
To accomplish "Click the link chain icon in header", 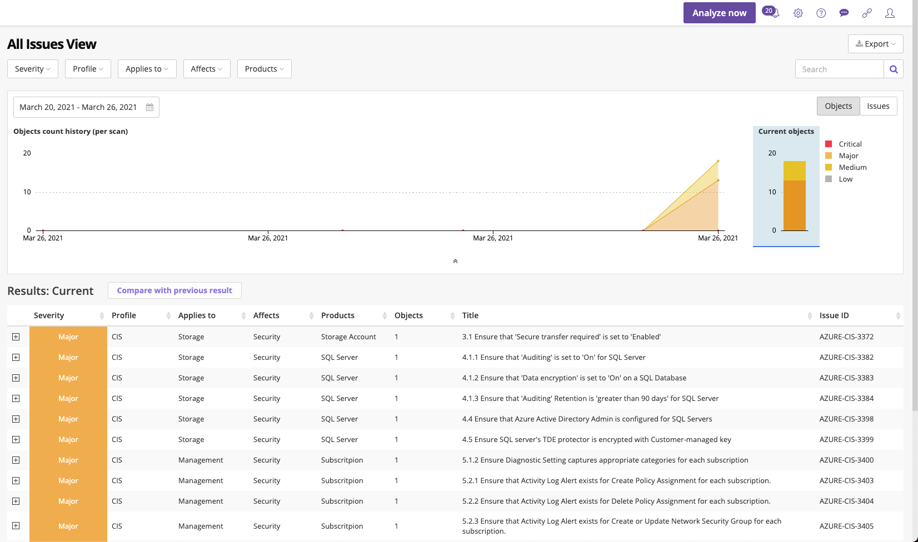I will point(867,13).
